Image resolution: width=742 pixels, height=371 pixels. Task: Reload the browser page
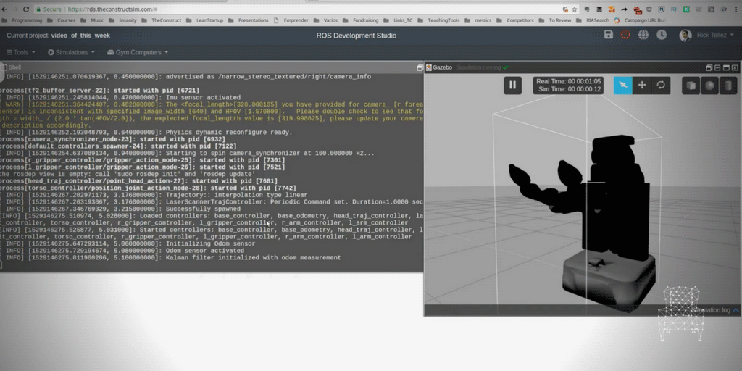26,9
